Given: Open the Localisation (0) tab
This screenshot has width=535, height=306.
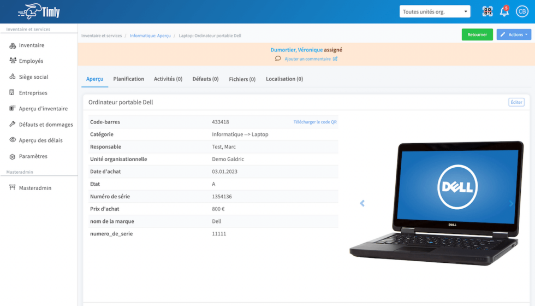Looking at the screenshot, I should pyautogui.click(x=284, y=79).
